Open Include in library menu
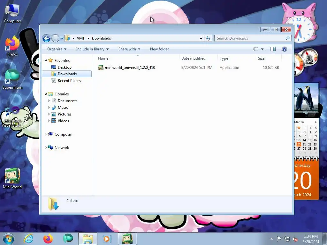Image resolution: width=327 pixels, height=245 pixels. click(x=92, y=49)
